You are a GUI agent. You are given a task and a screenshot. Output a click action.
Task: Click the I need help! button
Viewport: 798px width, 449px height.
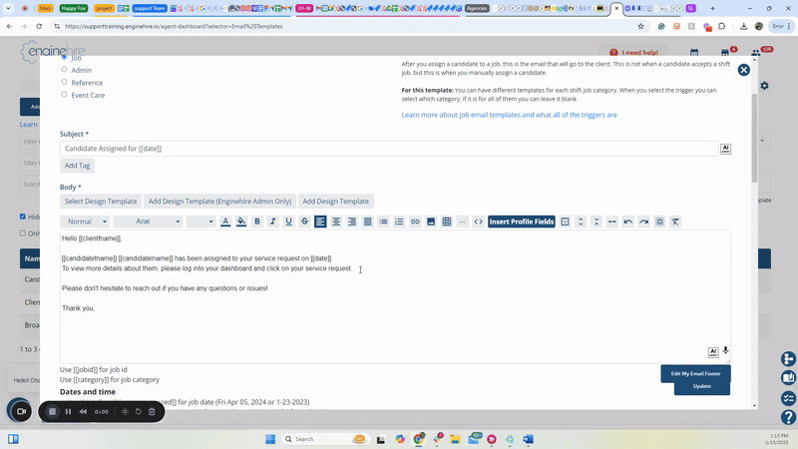(634, 53)
